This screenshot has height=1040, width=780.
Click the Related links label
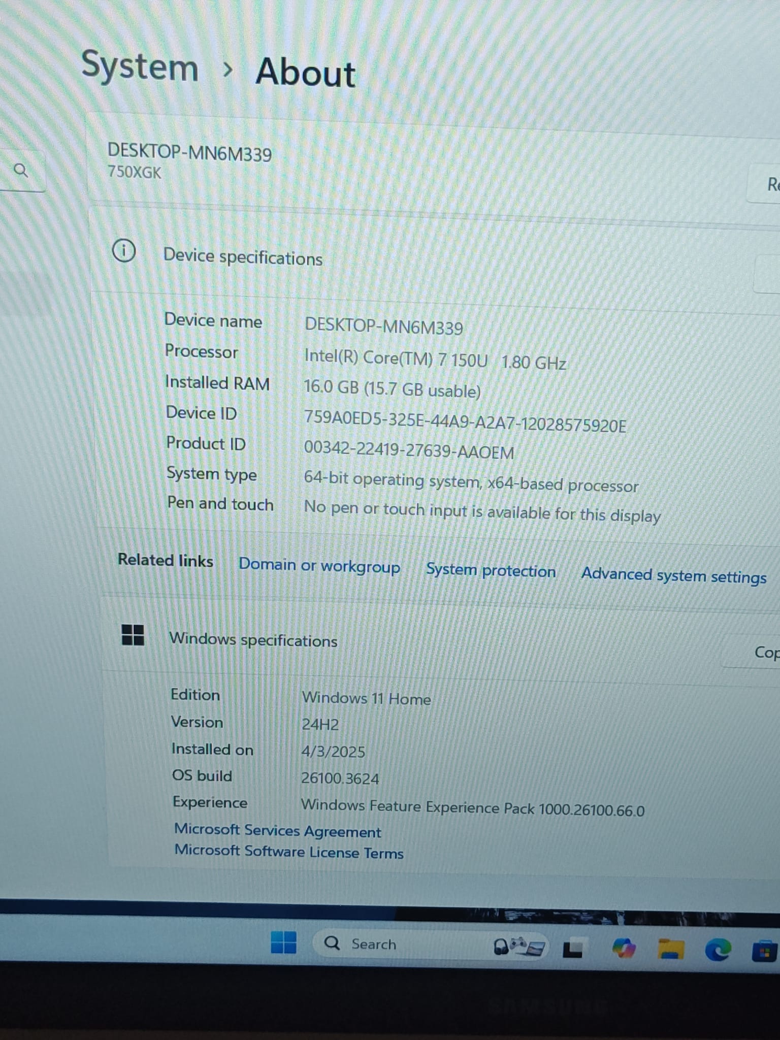[x=166, y=560]
